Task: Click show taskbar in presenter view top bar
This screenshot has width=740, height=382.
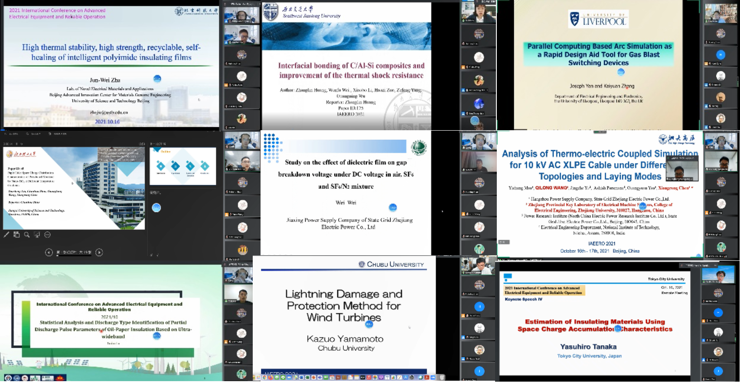Action: click(12, 134)
